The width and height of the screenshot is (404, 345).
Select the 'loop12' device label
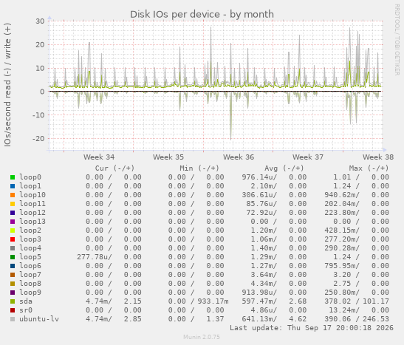32,212
